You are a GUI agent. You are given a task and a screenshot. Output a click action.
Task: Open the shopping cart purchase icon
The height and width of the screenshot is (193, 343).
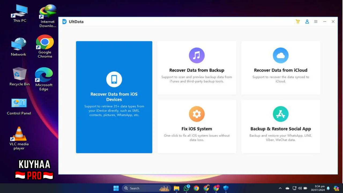[297, 21]
